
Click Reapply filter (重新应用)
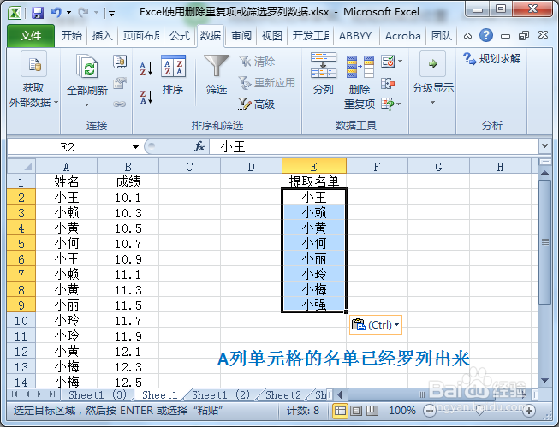point(267,83)
